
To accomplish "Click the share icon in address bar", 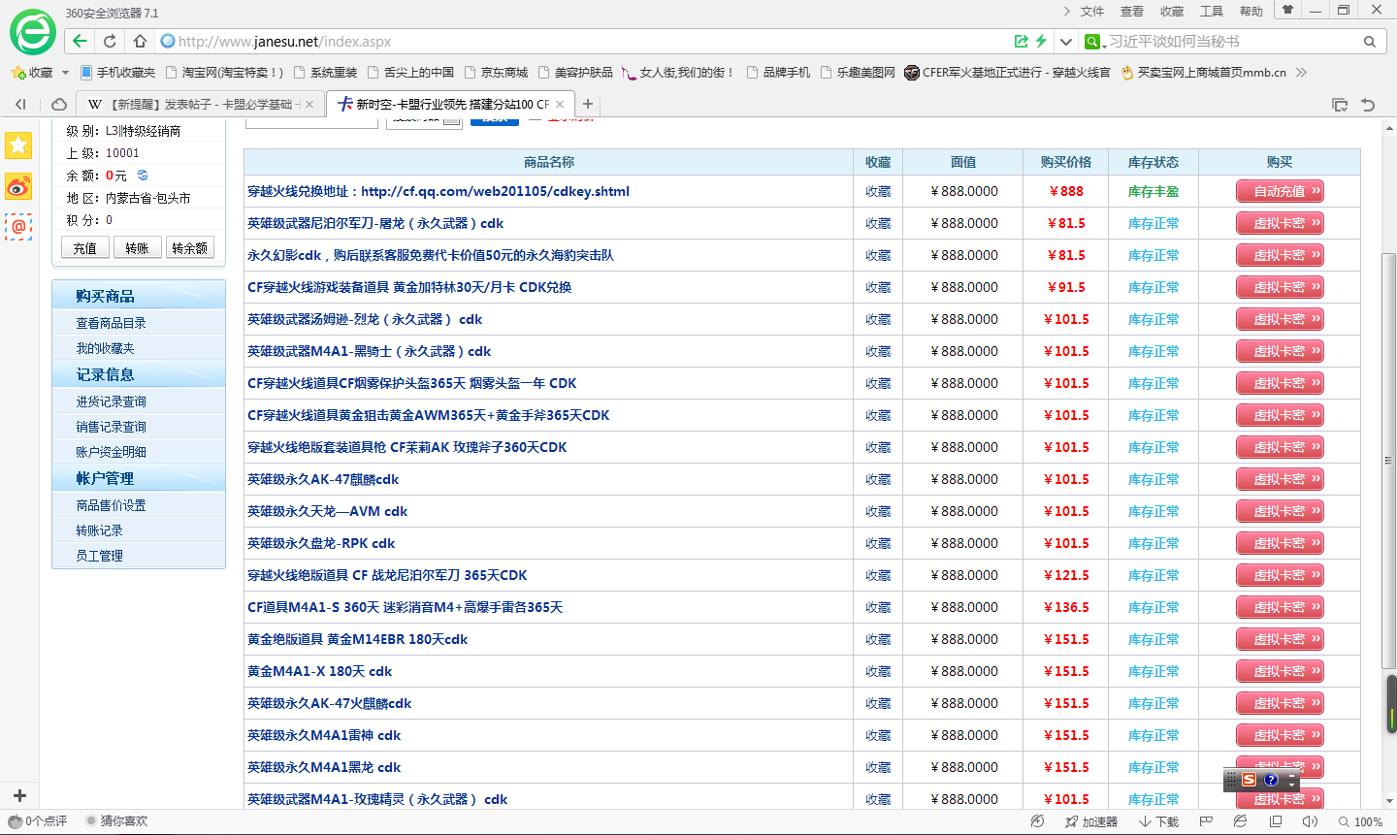I will [1022, 41].
